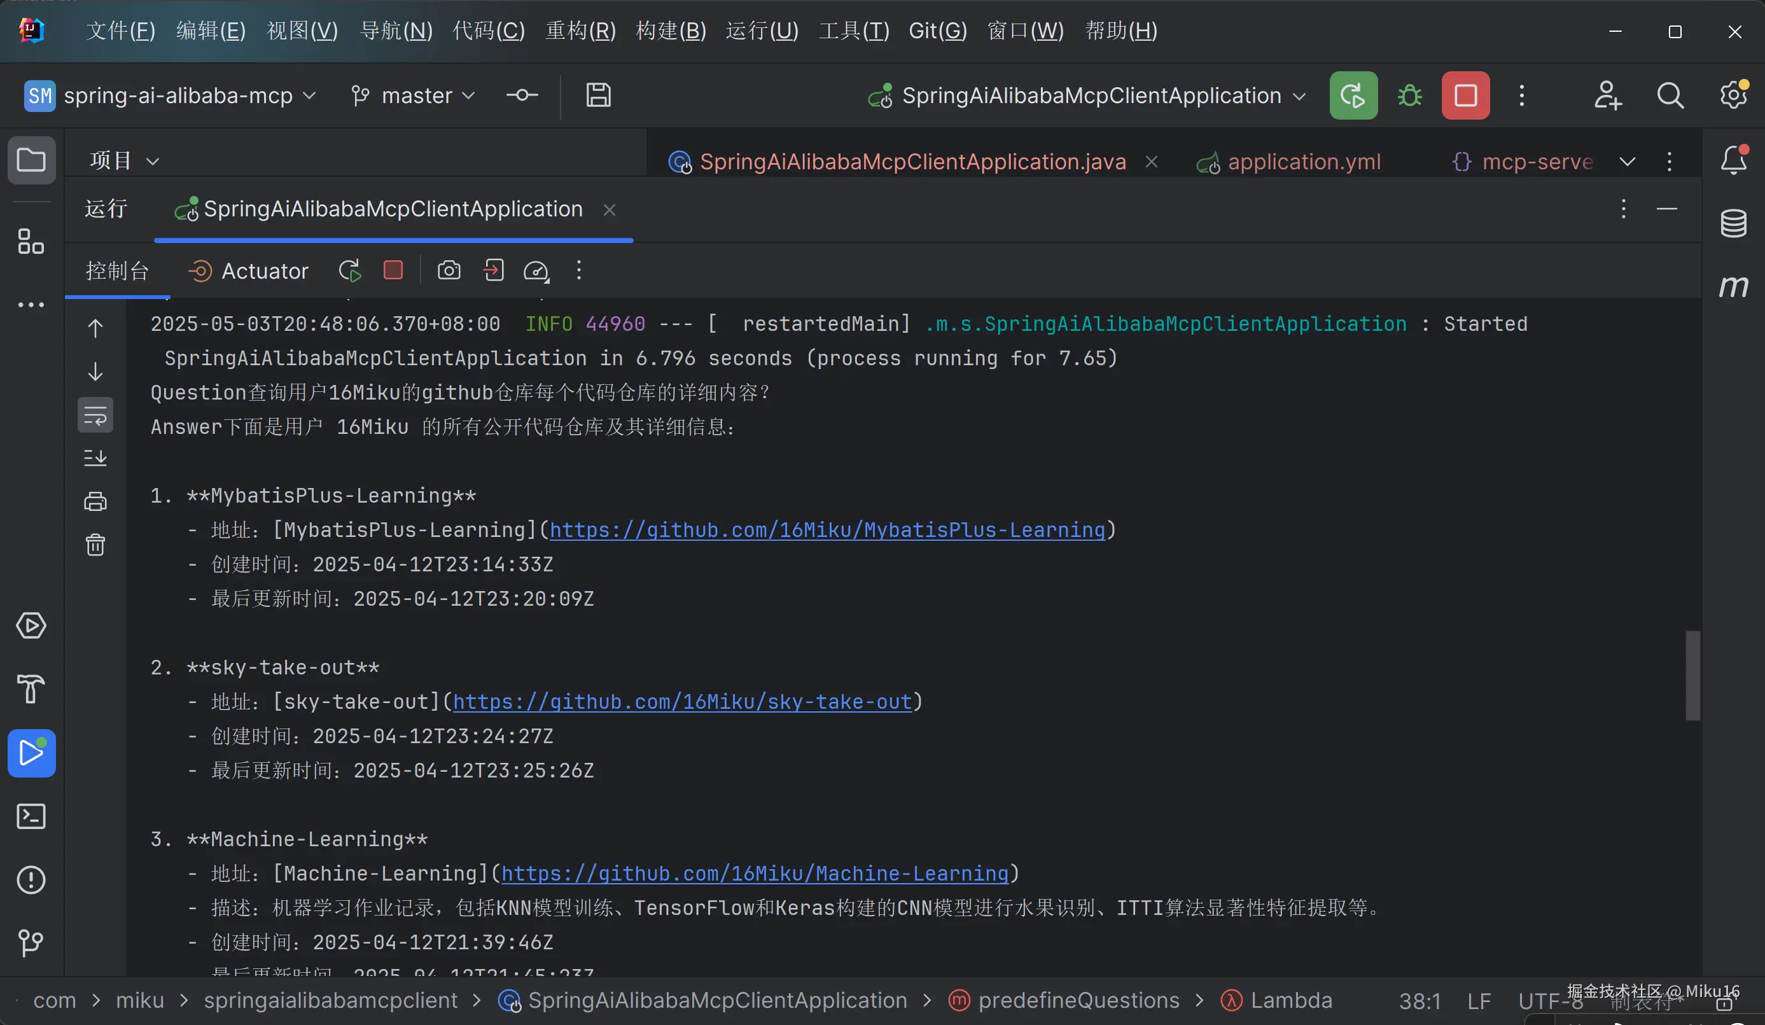This screenshot has width=1765, height=1025.
Task: Take thread dump with camera icon
Action: click(x=449, y=270)
